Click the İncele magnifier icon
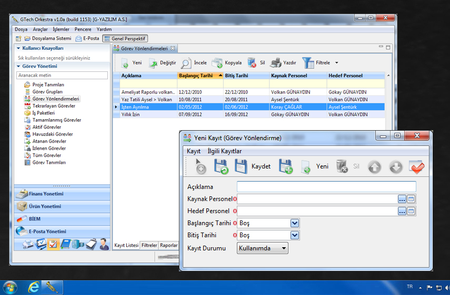 pos(186,63)
